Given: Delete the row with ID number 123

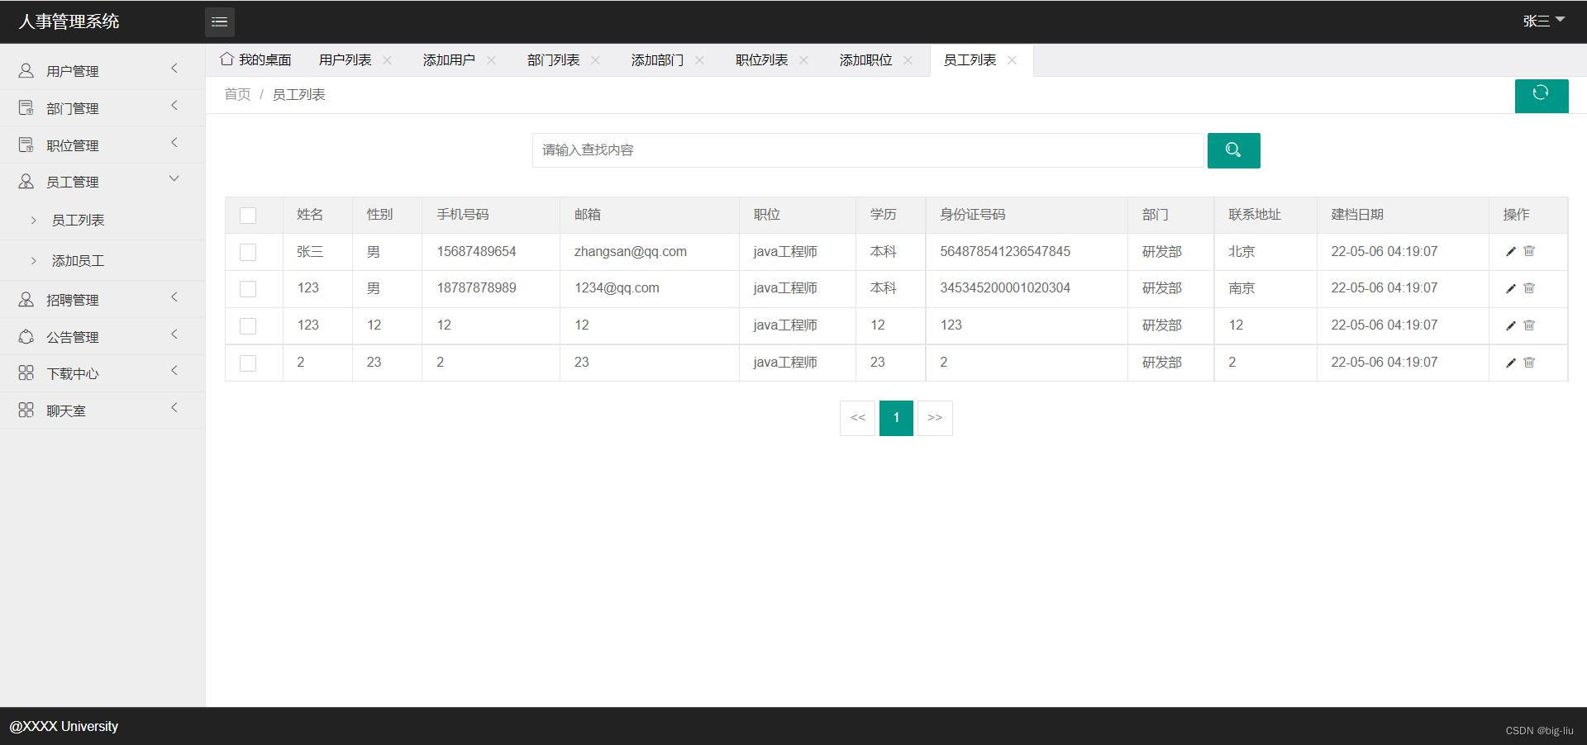Looking at the screenshot, I should click(x=1529, y=325).
